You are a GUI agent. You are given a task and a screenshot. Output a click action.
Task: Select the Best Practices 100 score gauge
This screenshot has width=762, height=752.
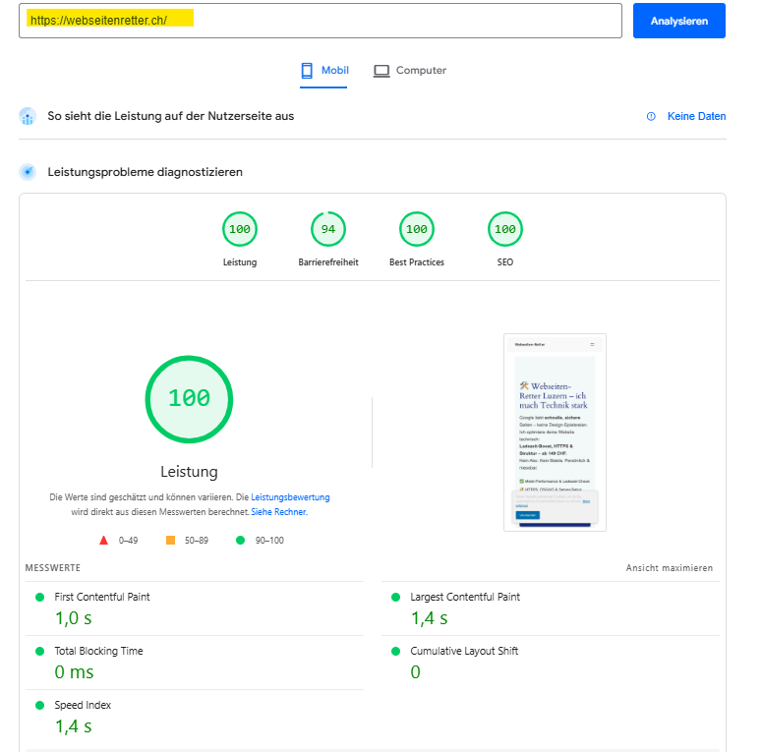[x=417, y=229]
